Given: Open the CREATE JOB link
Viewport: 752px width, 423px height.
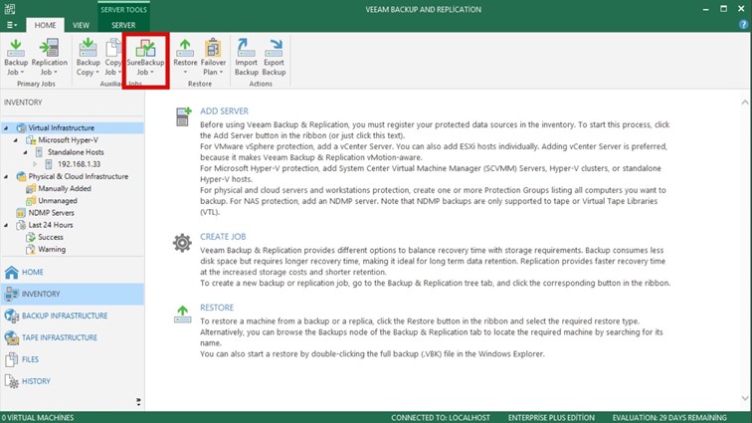Looking at the screenshot, I should [x=223, y=237].
